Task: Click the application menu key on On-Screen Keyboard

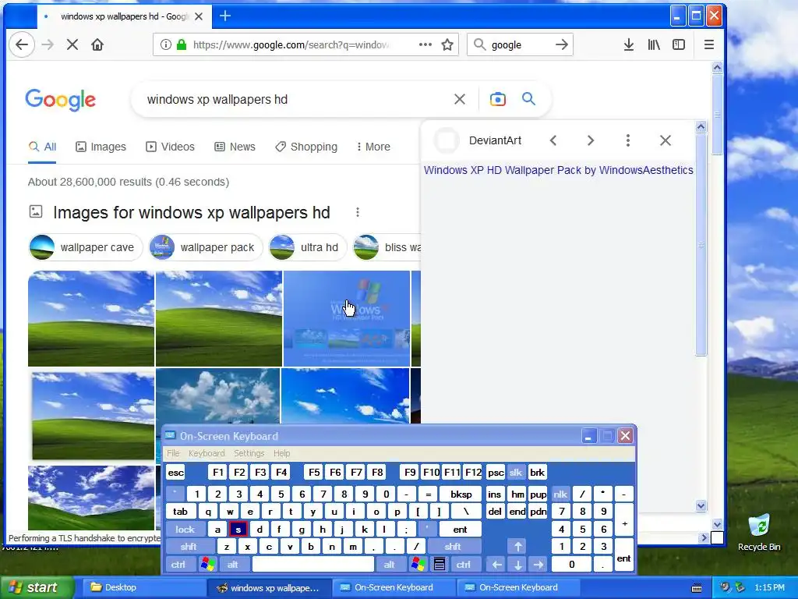Action: [x=440, y=565]
